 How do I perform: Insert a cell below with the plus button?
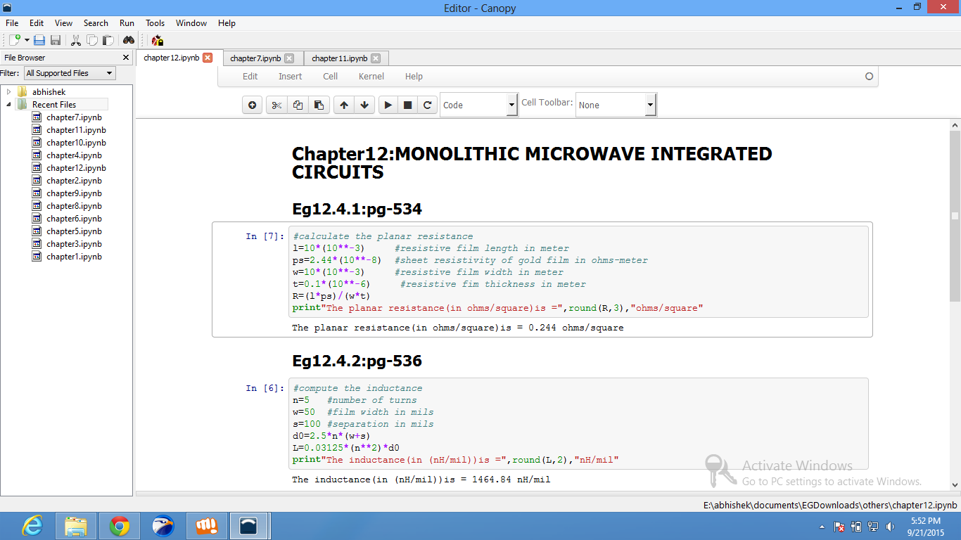pos(252,105)
